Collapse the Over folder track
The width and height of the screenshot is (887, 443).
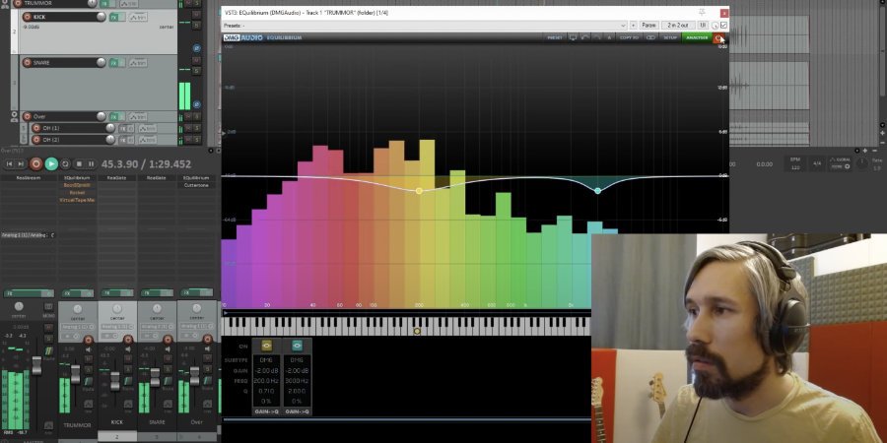(14, 116)
